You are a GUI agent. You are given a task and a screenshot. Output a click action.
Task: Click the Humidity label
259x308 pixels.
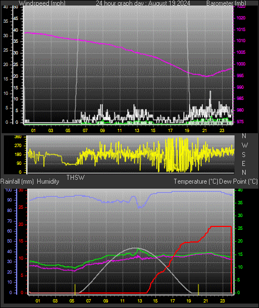(48, 181)
